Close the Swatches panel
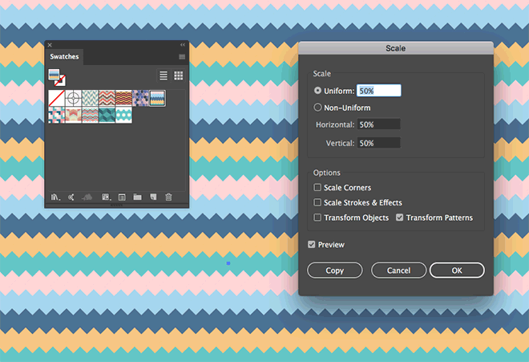 click(50, 45)
